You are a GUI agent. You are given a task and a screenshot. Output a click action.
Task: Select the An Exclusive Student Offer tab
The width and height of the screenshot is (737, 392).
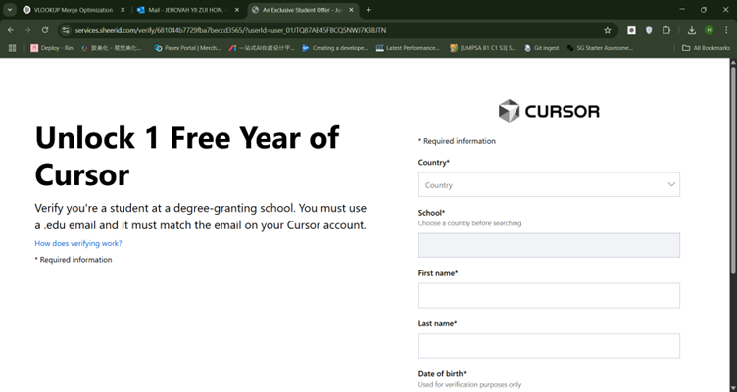point(303,10)
